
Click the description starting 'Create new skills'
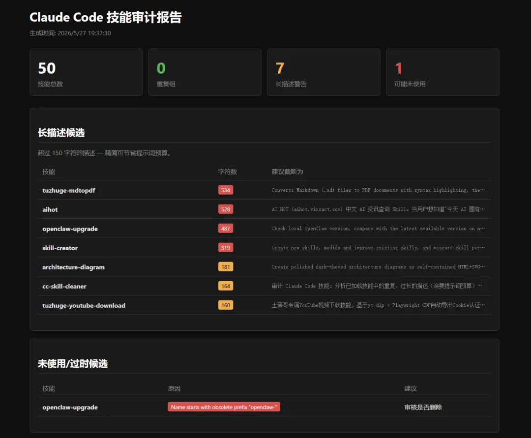click(x=378, y=248)
